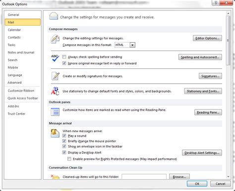The height and width of the screenshot is (191, 235).
Task: Uncheck Ignore original message text in reply
Action: [x=64, y=63]
